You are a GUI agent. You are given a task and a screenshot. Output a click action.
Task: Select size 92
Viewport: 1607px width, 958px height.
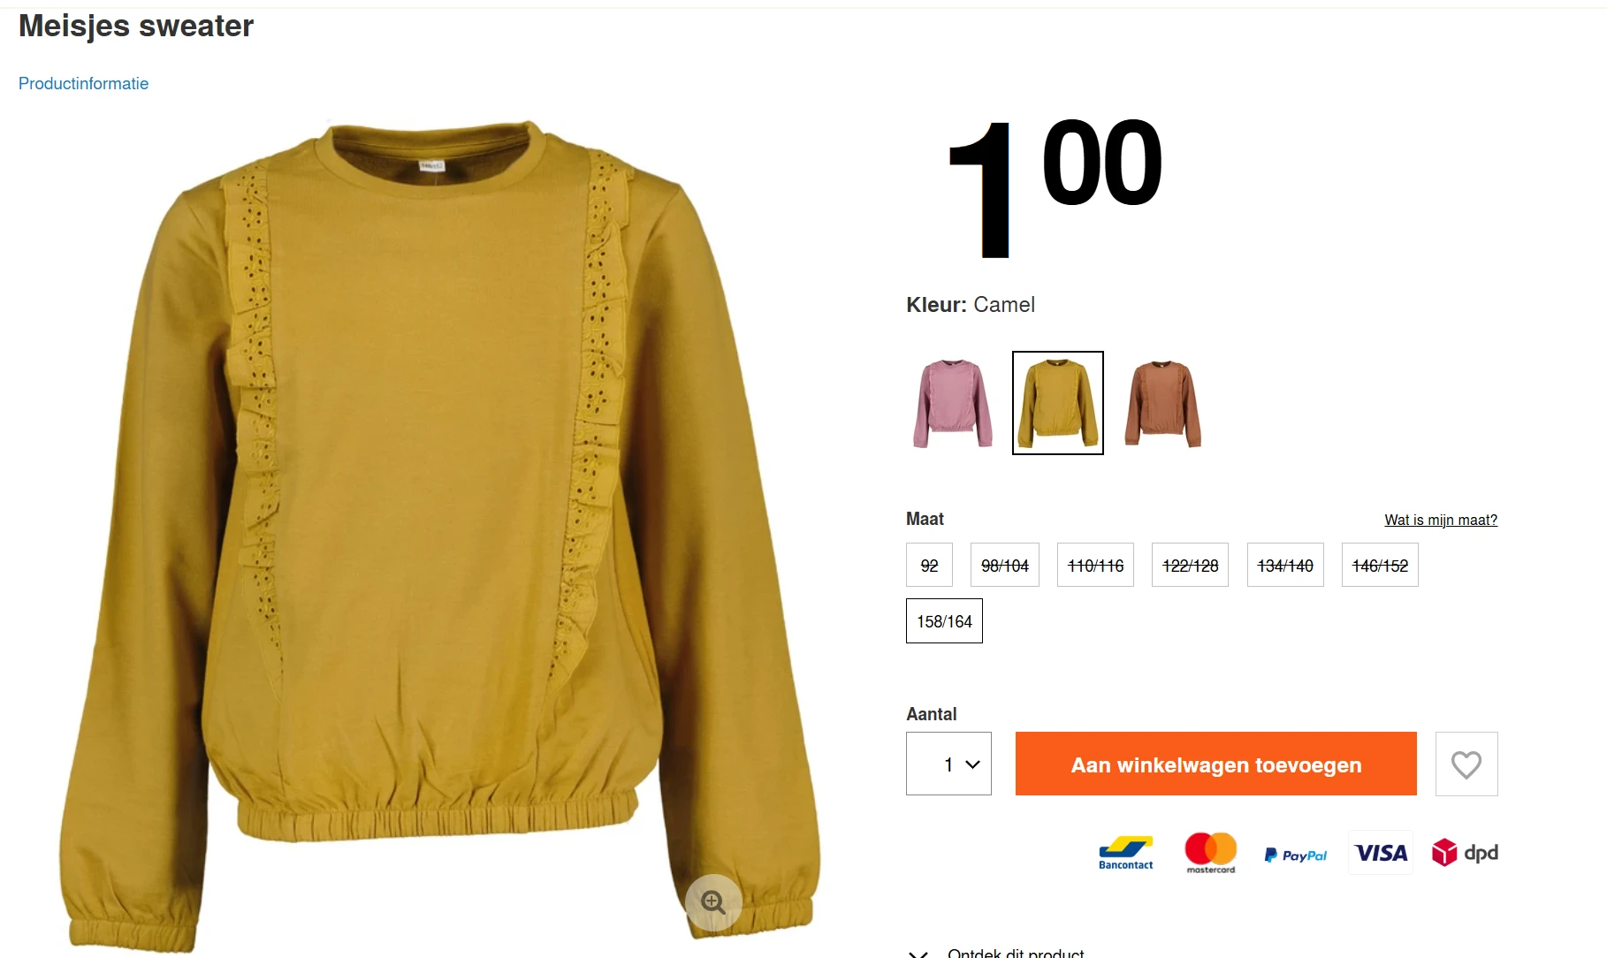point(929,565)
